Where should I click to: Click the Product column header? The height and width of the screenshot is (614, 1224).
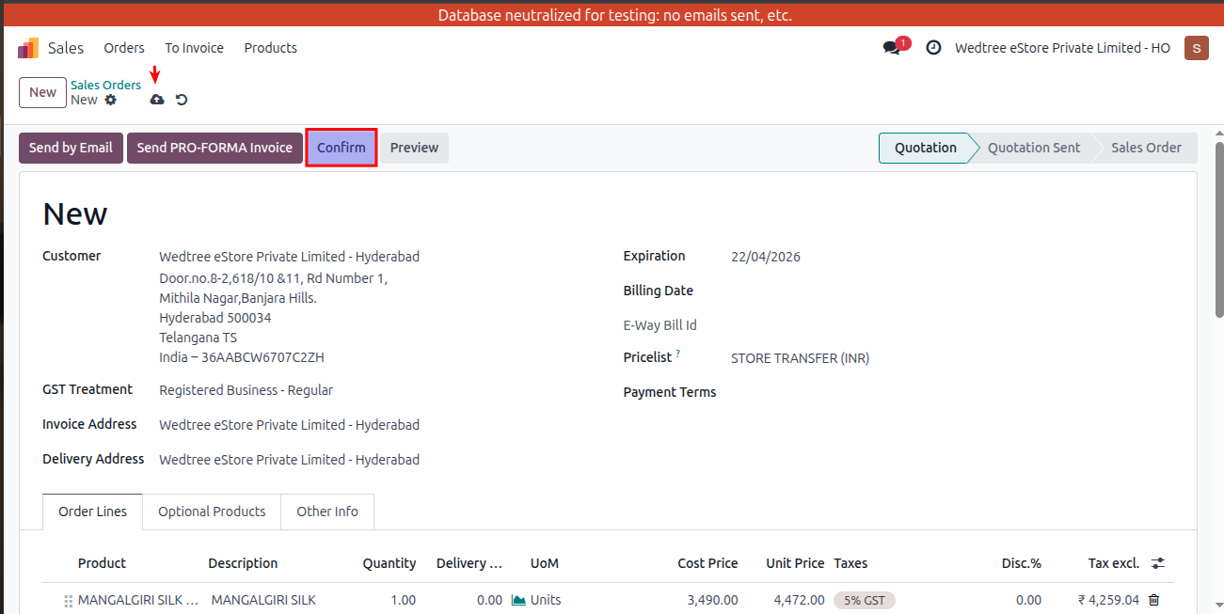coord(102,563)
